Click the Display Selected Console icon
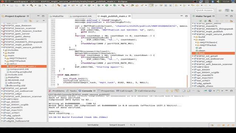The height and width of the screenshot is (133, 236). coord(210,91)
